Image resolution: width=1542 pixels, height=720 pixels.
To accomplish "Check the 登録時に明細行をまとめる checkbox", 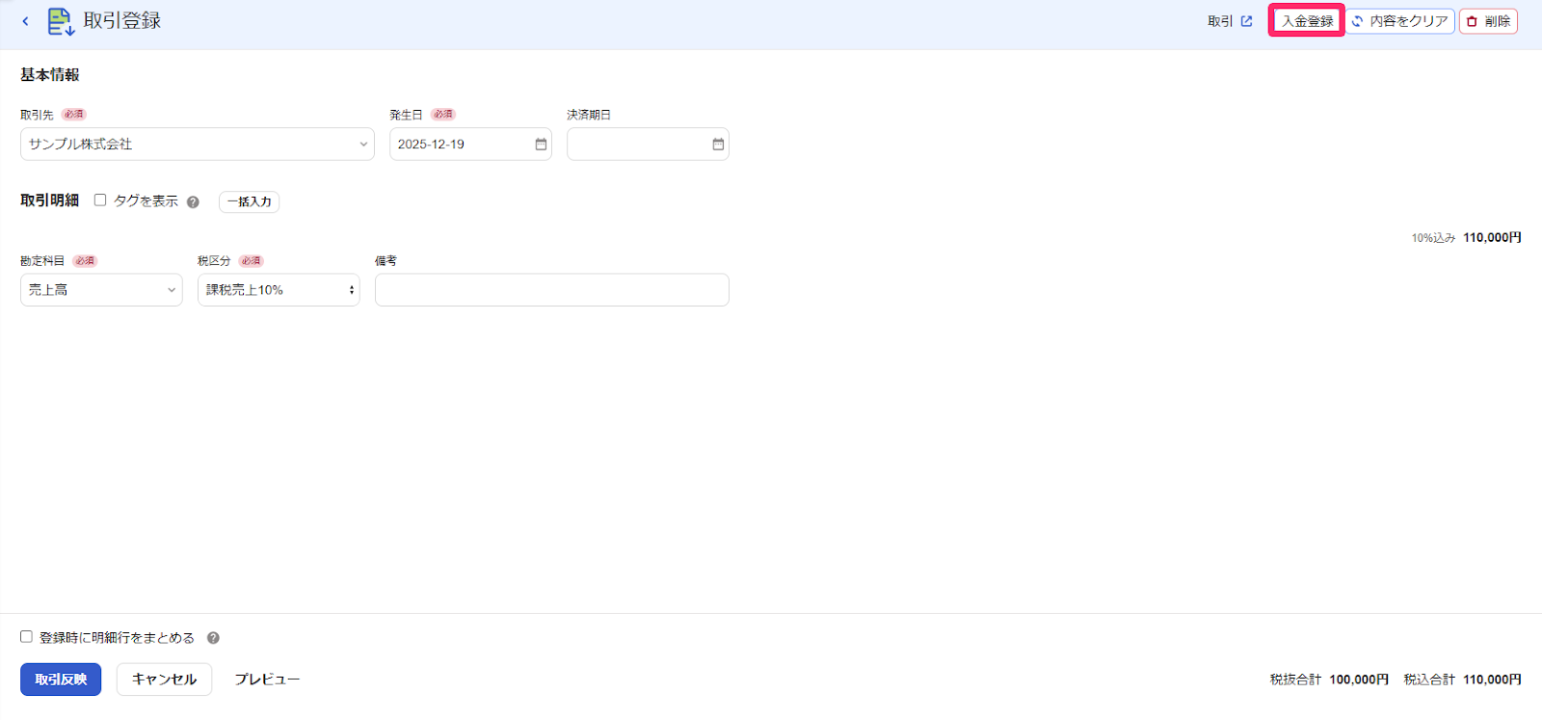I will point(26,637).
